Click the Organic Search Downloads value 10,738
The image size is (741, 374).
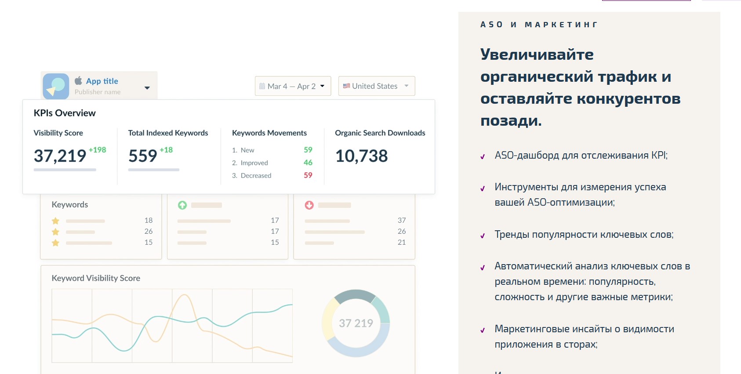coord(361,156)
